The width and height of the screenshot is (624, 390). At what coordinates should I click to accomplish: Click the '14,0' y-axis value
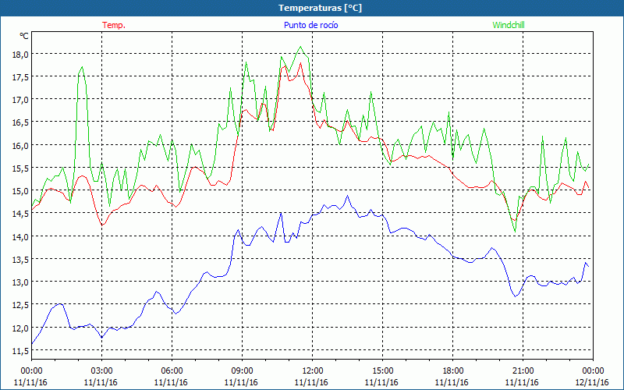[x=20, y=237]
